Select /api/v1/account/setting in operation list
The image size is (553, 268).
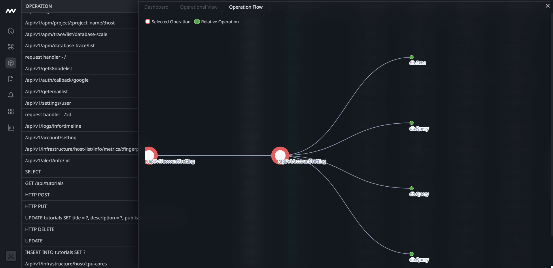[51, 137]
